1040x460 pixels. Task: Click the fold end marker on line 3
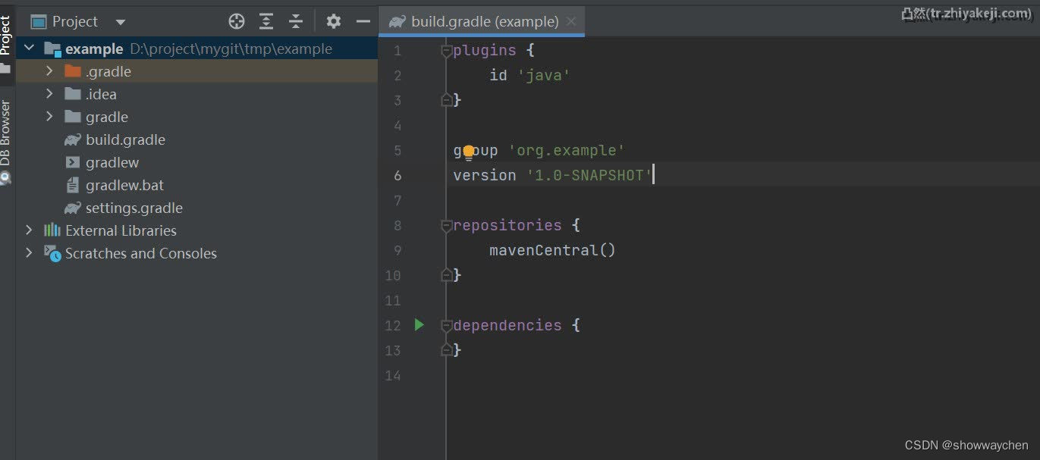click(x=447, y=100)
